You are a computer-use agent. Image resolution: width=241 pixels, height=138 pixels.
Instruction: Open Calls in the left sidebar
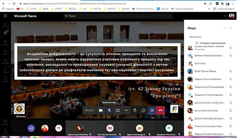[5, 70]
